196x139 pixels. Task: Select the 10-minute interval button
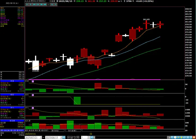(34, 4)
